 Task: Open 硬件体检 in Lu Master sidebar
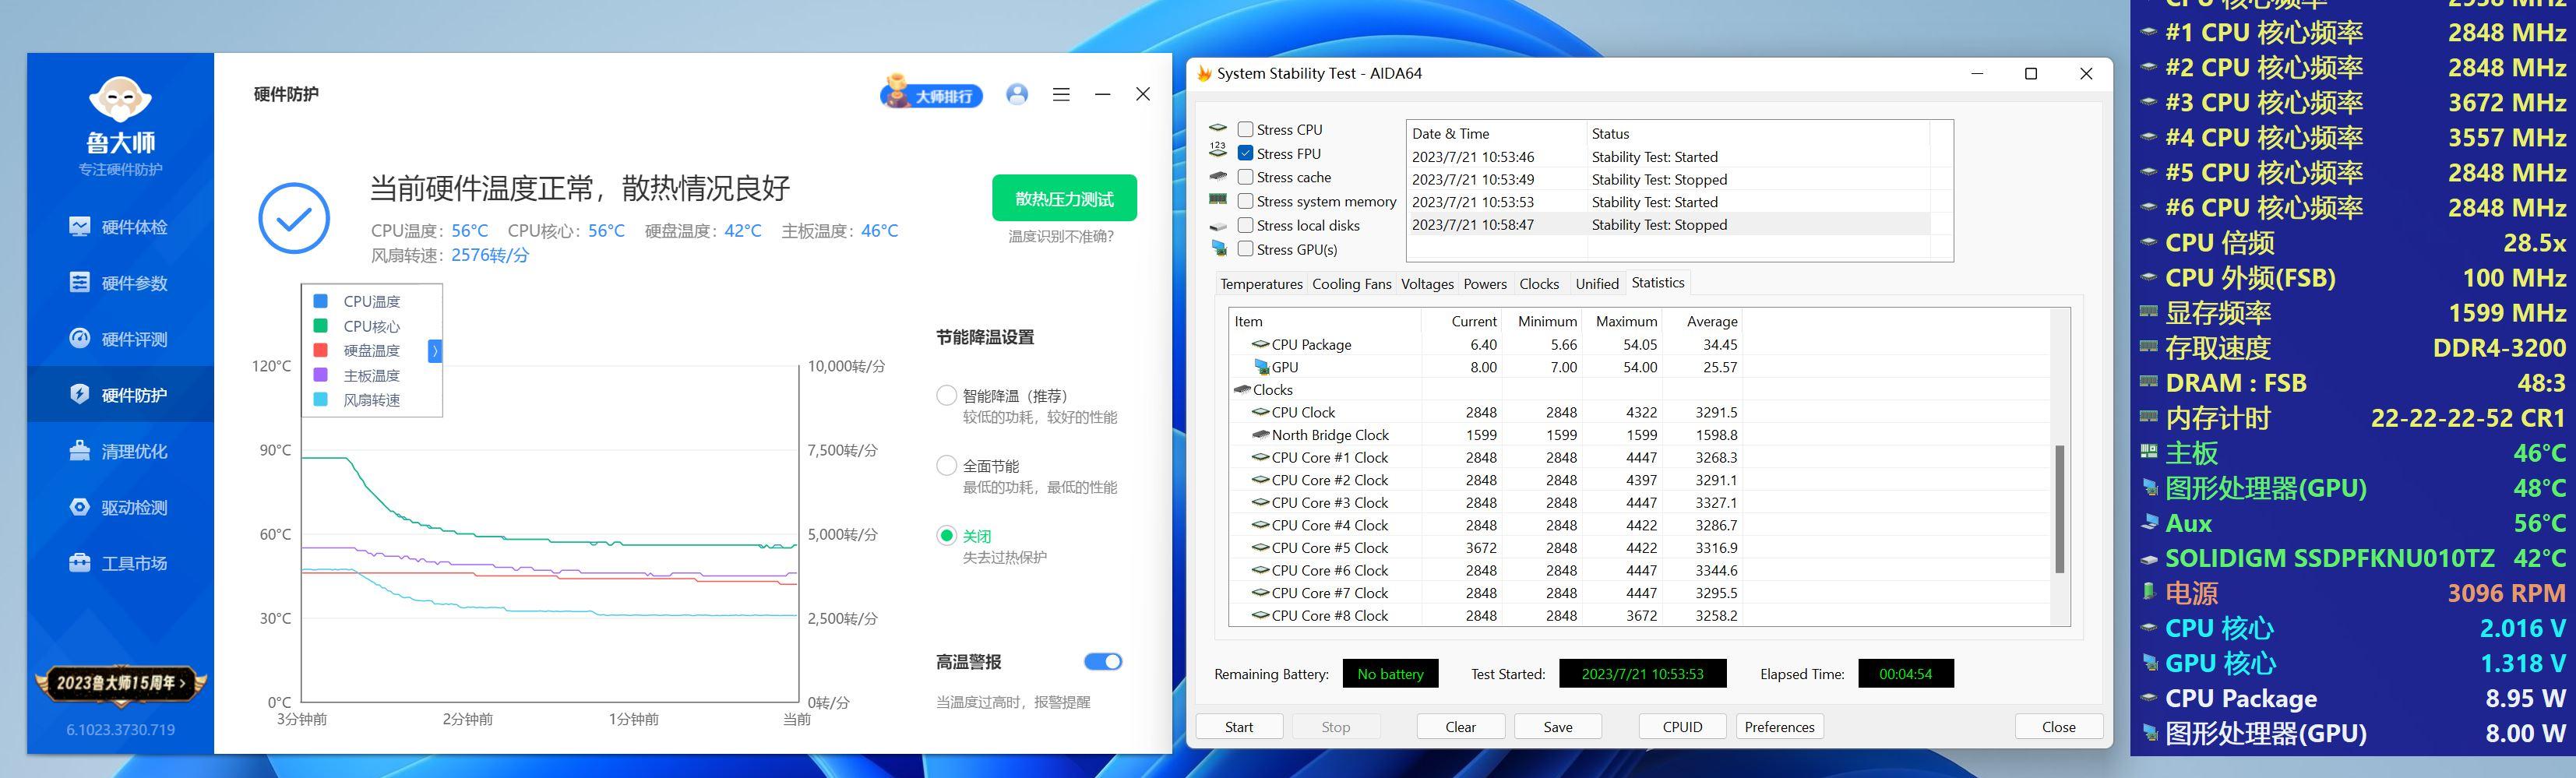coord(119,227)
